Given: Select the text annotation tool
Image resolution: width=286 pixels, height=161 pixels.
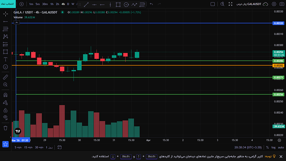Looking at the screenshot, I should click(x=5, y=59).
